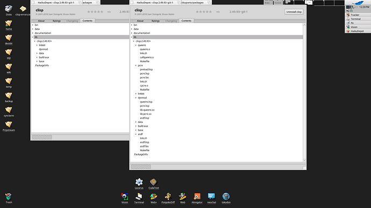Collapse the queens folder in the right window
The image size is (371, 208).
click(x=136, y=45)
